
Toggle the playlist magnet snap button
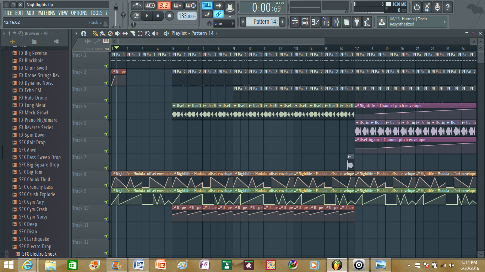pyautogui.click(x=84, y=33)
